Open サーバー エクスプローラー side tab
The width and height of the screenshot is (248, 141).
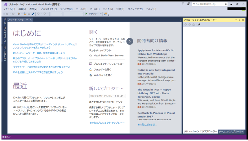tap(5, 31)
